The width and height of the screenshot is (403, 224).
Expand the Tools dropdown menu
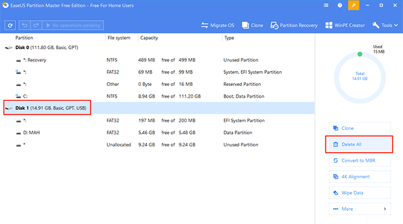coord(385,25)
